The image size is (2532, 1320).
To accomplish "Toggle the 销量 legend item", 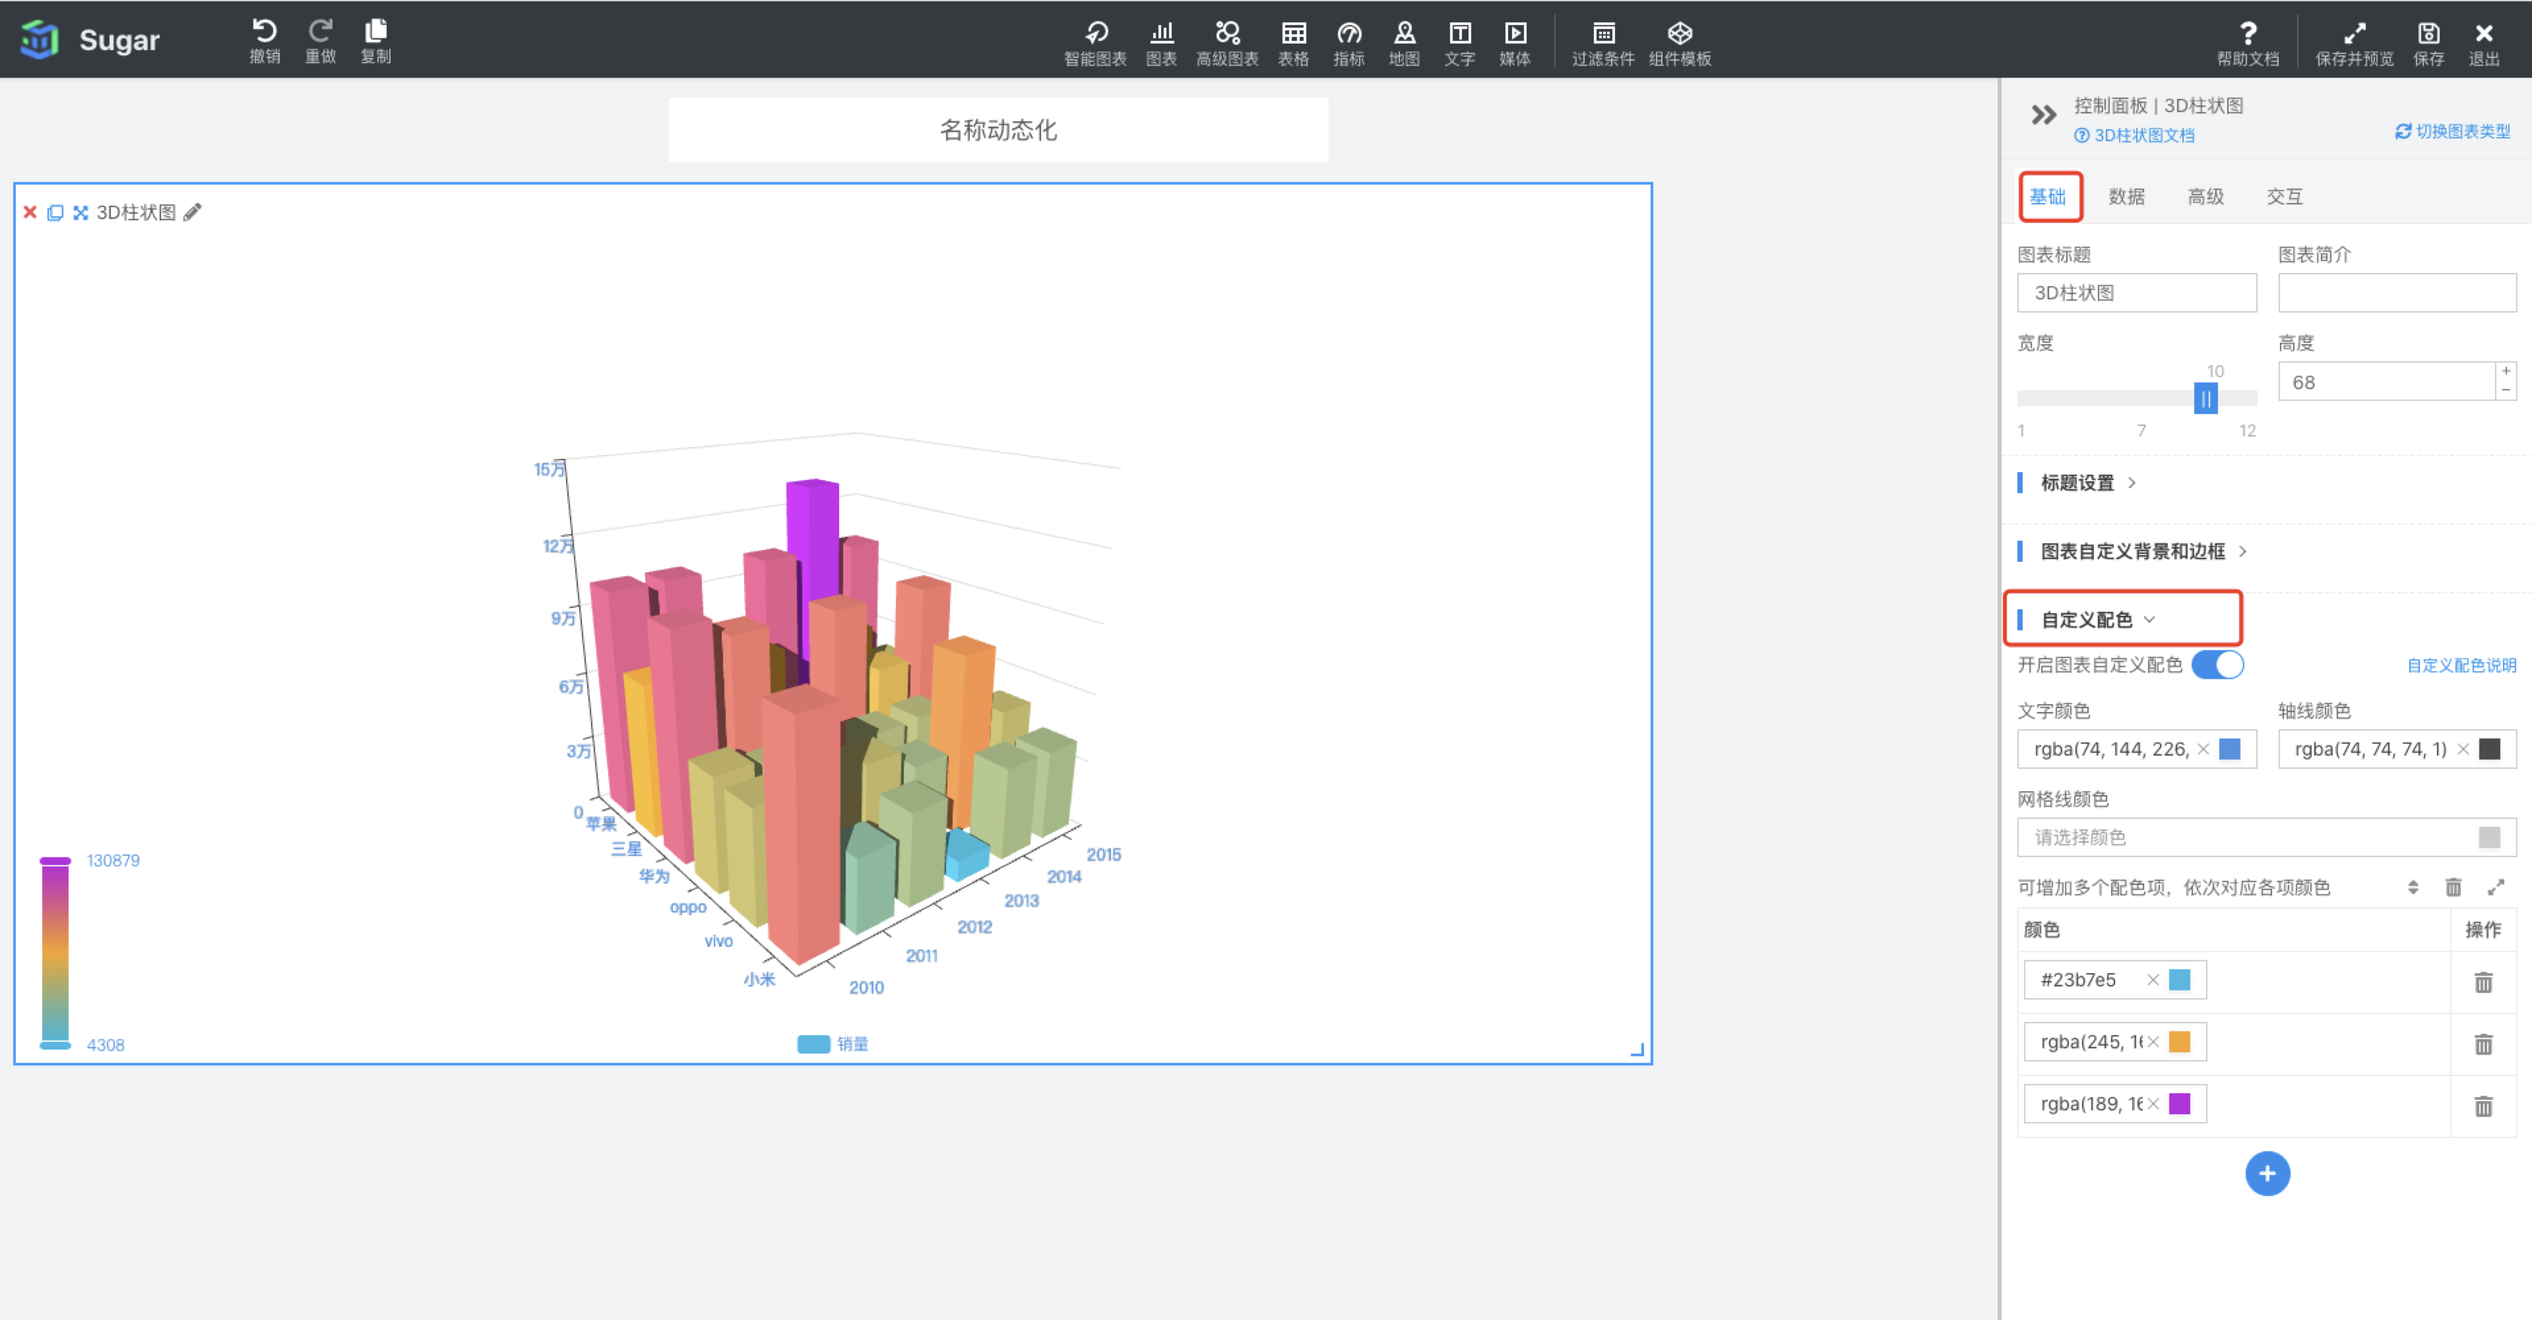I will (833, 1043).
